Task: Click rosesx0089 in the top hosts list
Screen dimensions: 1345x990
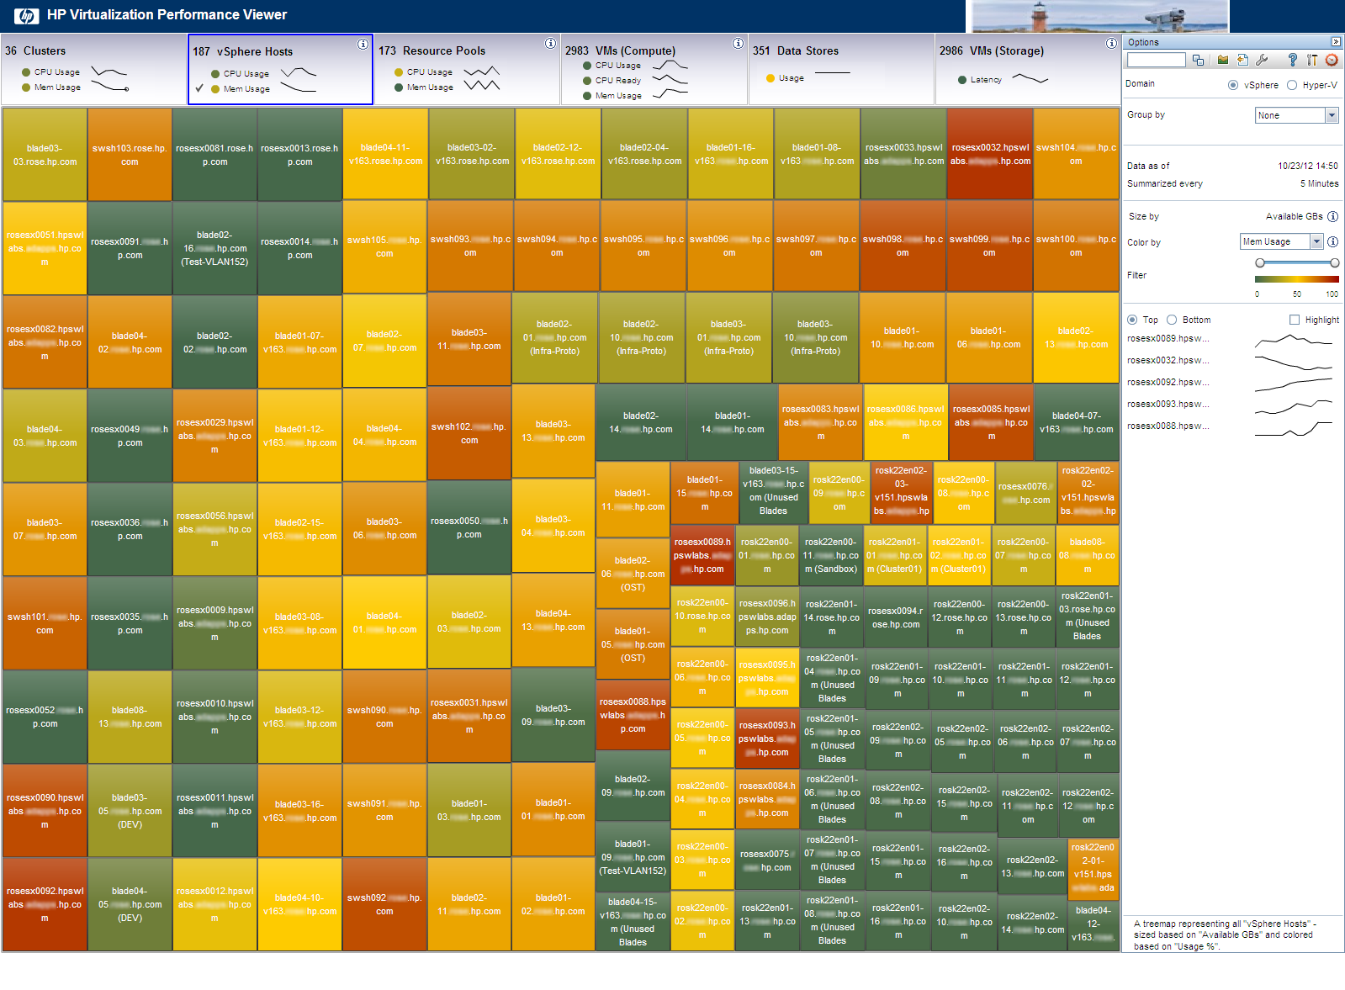Action: coord(1168,339)
